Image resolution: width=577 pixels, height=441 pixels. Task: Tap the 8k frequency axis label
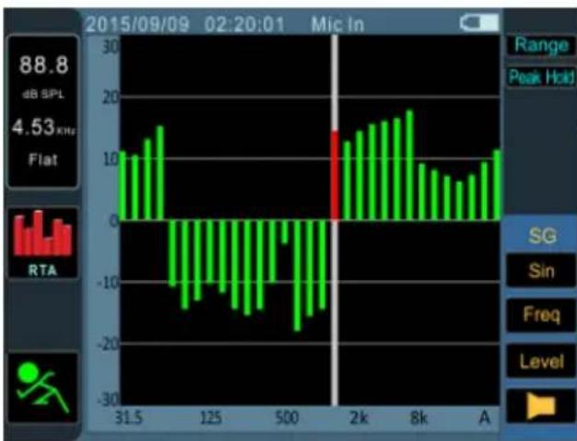point(418,417)
